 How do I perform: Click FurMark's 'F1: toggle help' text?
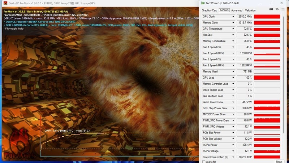click(x=14, y=28)
